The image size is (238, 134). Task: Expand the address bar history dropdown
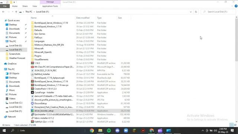pos(191,12)
